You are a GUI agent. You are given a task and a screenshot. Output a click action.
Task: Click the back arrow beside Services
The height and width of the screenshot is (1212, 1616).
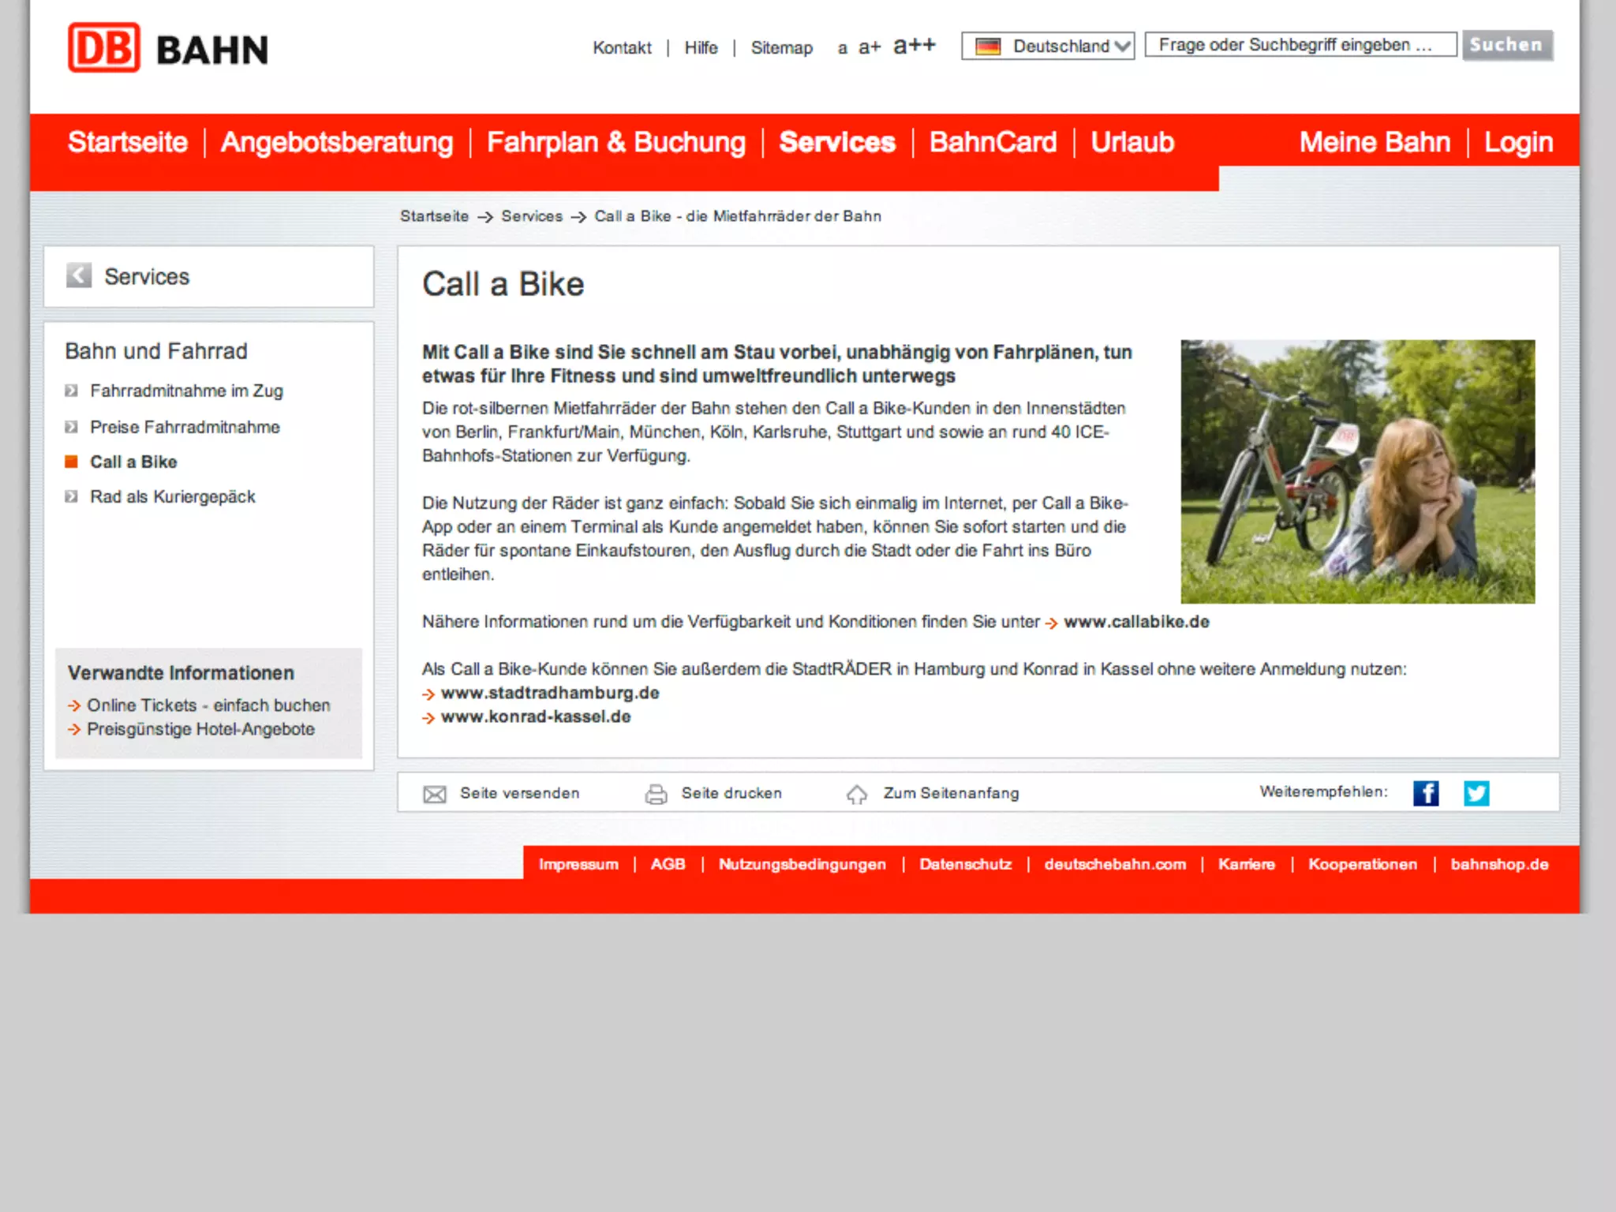(79, 275)
